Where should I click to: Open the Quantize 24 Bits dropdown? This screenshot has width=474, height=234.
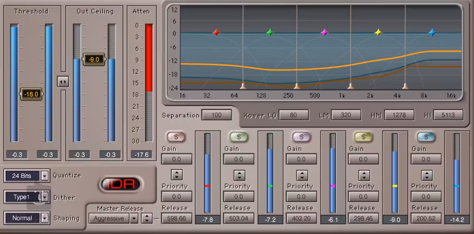(45, 176)
